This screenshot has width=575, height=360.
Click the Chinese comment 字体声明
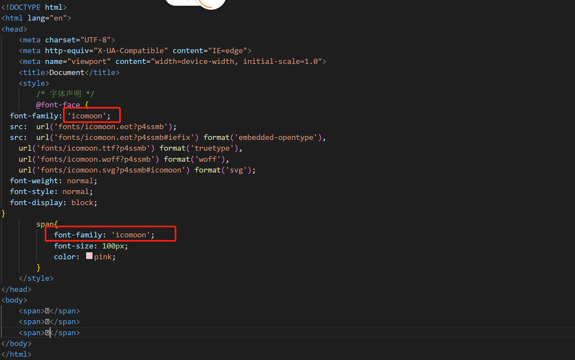65,94
